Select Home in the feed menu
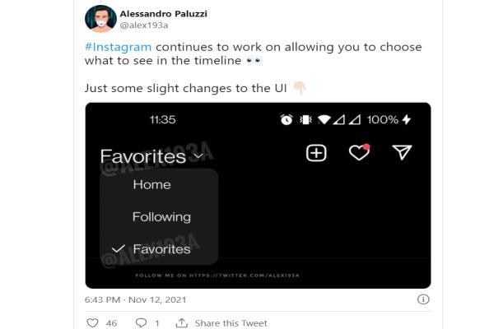This screenshot has height=329, width=494. tap(151, 184)
